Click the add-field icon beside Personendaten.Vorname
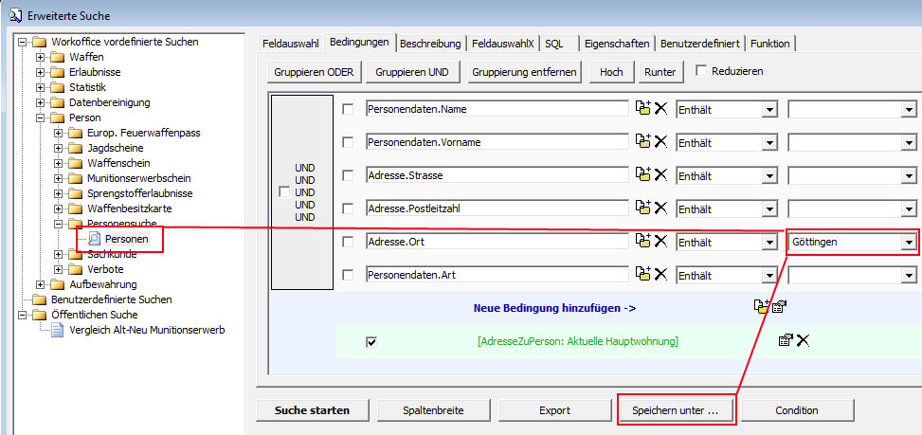The image size is (922, 435). [643, 142]
